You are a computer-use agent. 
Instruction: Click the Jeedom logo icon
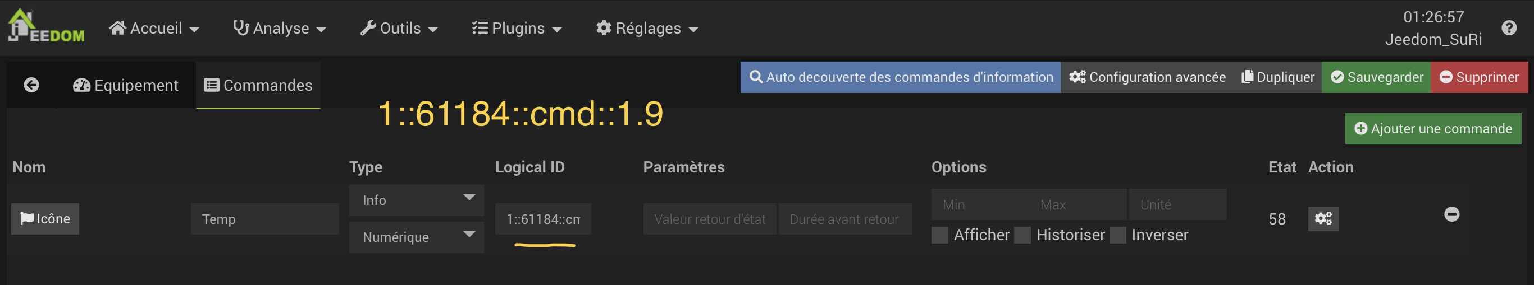(46, 26)
